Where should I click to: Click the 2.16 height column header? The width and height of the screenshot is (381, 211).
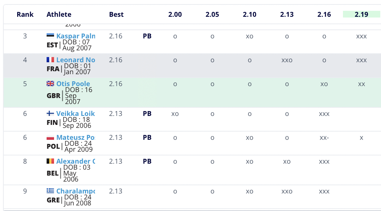click(324, 15)
